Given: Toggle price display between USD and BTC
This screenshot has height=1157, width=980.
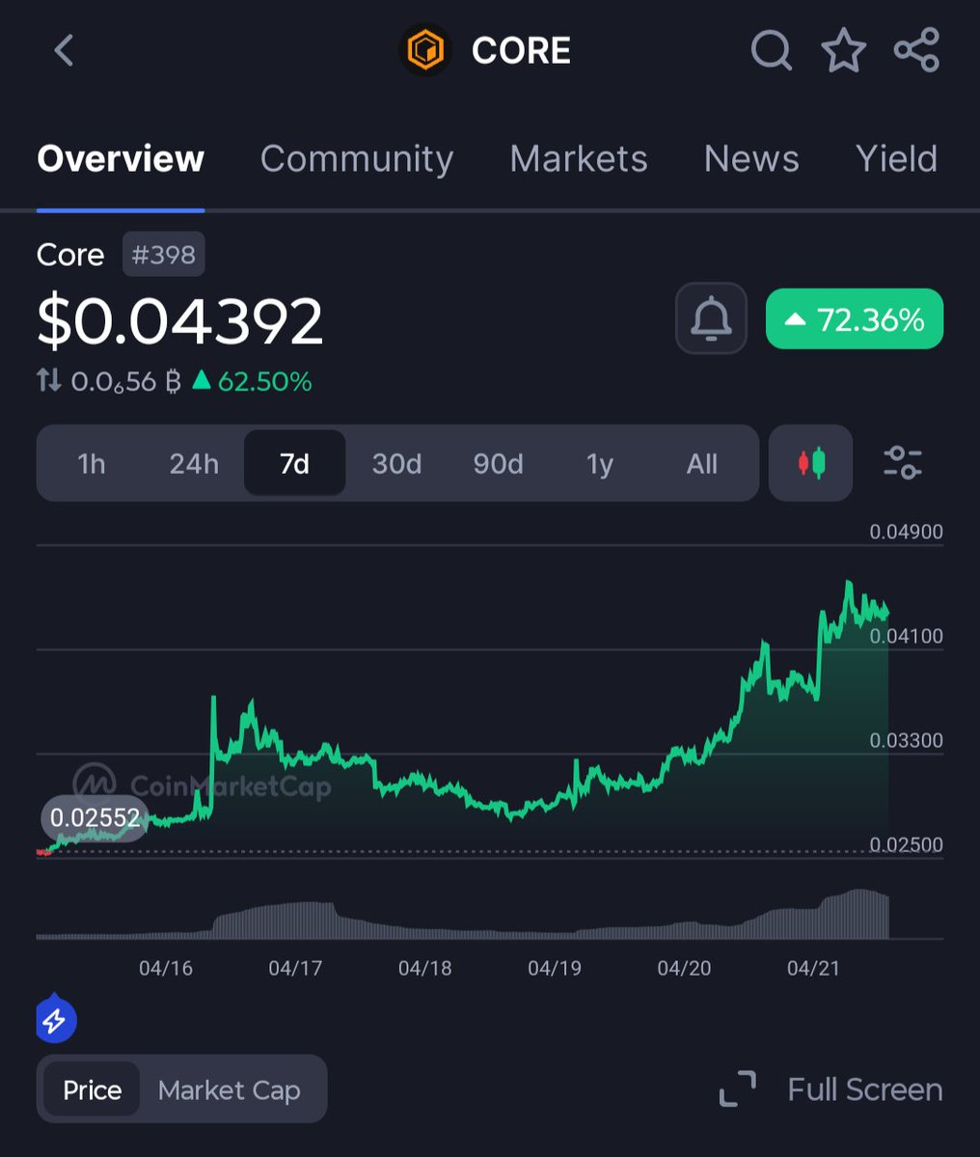Looking at the screenshot, I should point(50,382).
